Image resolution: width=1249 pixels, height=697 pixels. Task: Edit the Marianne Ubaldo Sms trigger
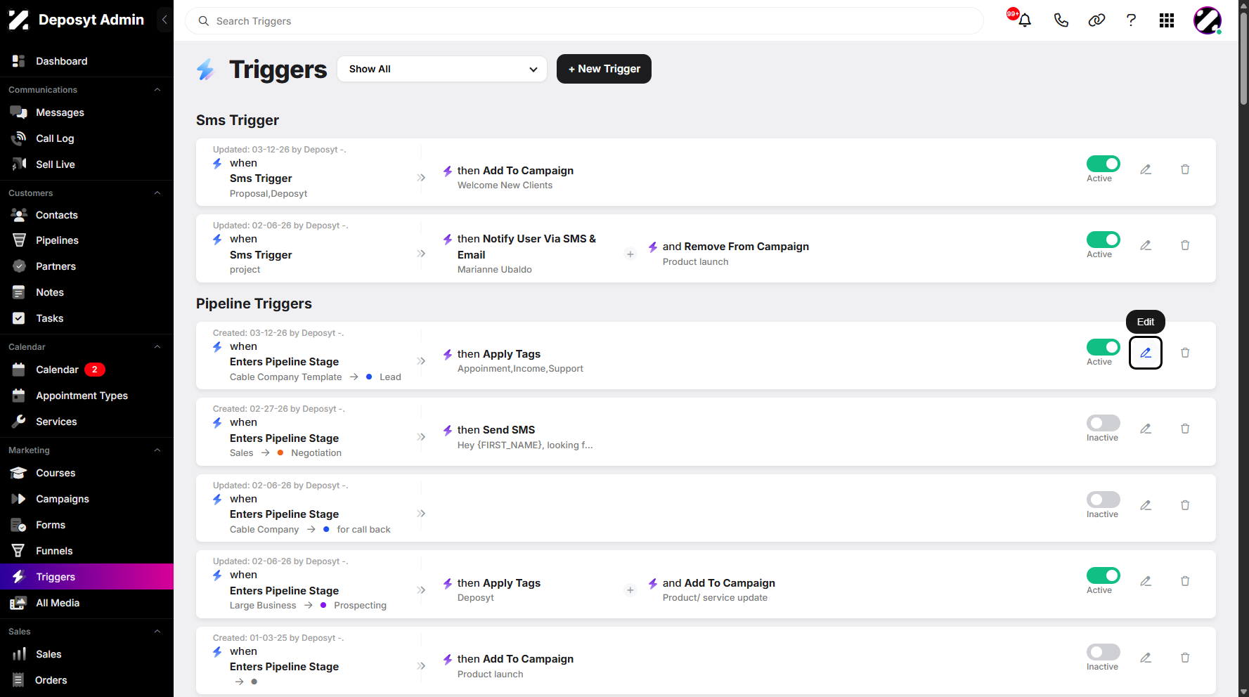click(1146, 245)
